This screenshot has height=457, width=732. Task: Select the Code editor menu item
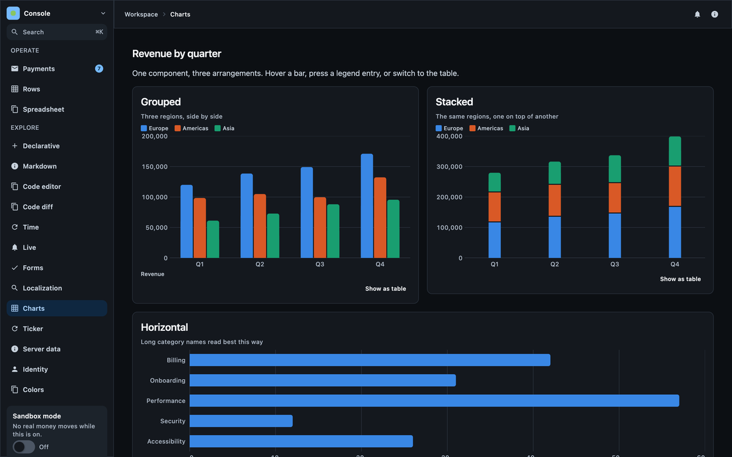coord(57,186)
